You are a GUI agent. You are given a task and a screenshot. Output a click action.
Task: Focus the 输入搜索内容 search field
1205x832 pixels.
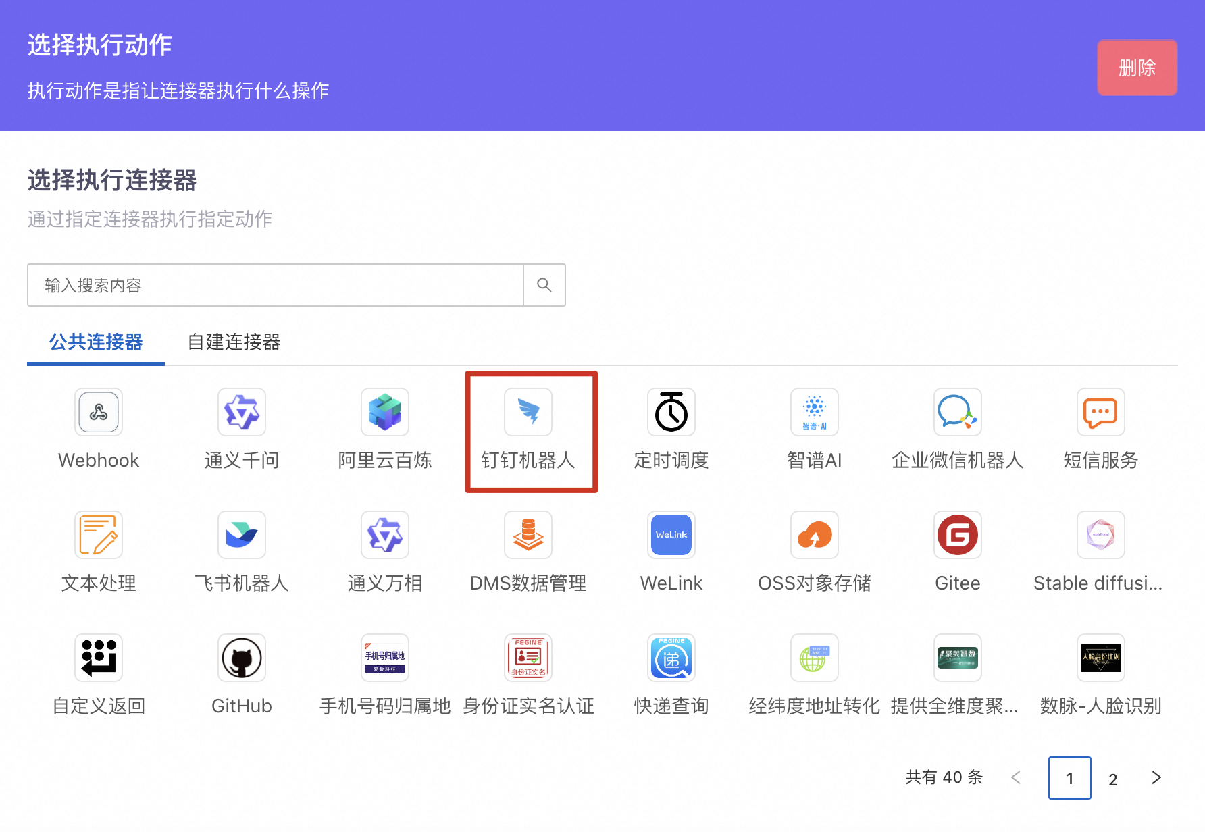point(276,285)
